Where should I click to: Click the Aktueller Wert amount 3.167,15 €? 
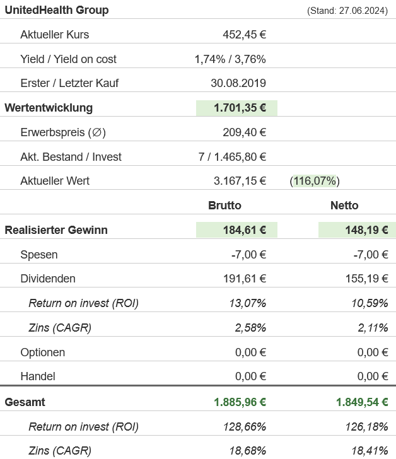240,181
